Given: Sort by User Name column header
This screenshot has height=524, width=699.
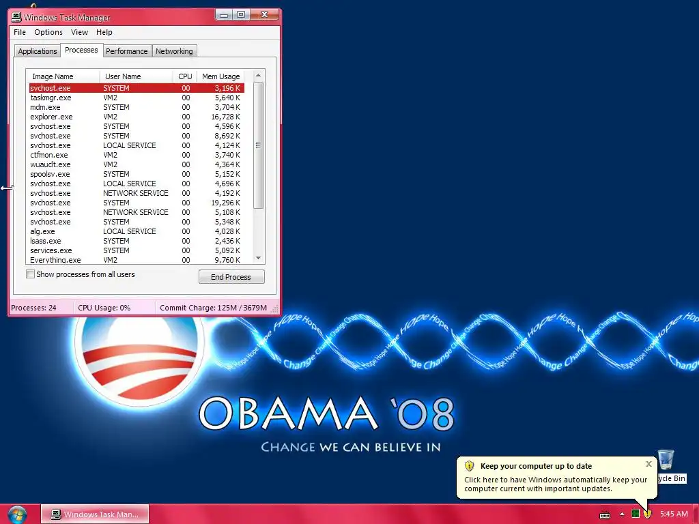Looking at the screenshot, I should [x=136, y=76].
